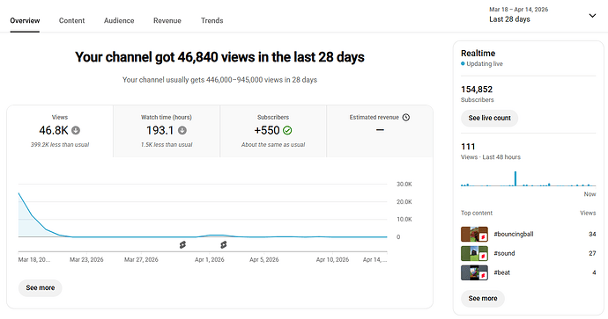
Task: Select the Subscribers metric card
Action: (x=273, y=131)
